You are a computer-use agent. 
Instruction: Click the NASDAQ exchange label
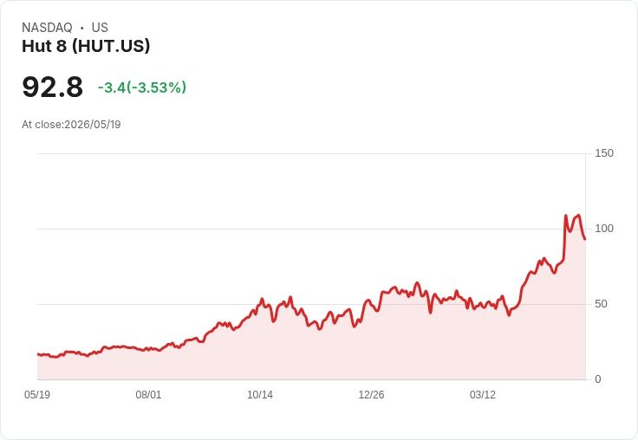47,28
